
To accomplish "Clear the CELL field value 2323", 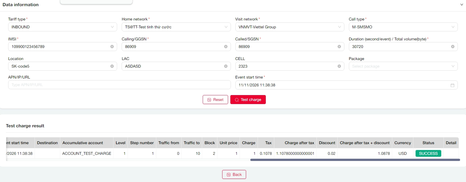I will coord(339,66).
